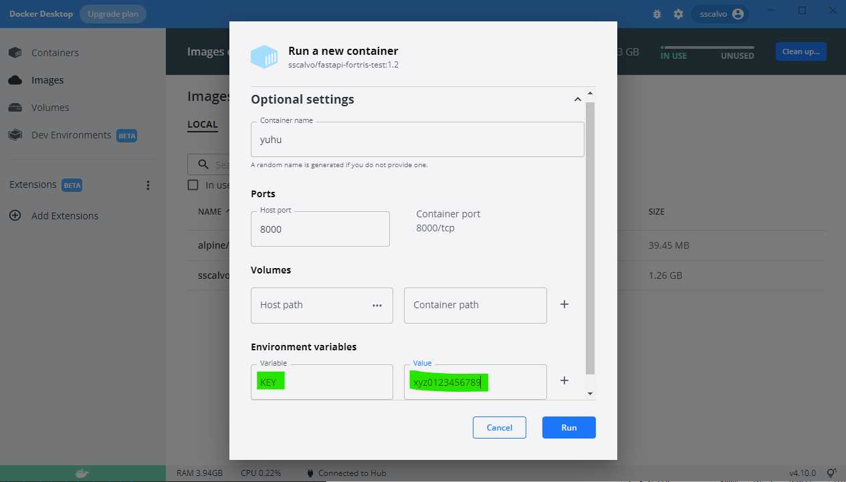This screenshot has width=846, height=482.
Task: Click dialog scrollbar up arrow
Action: (x=590, y=94)
